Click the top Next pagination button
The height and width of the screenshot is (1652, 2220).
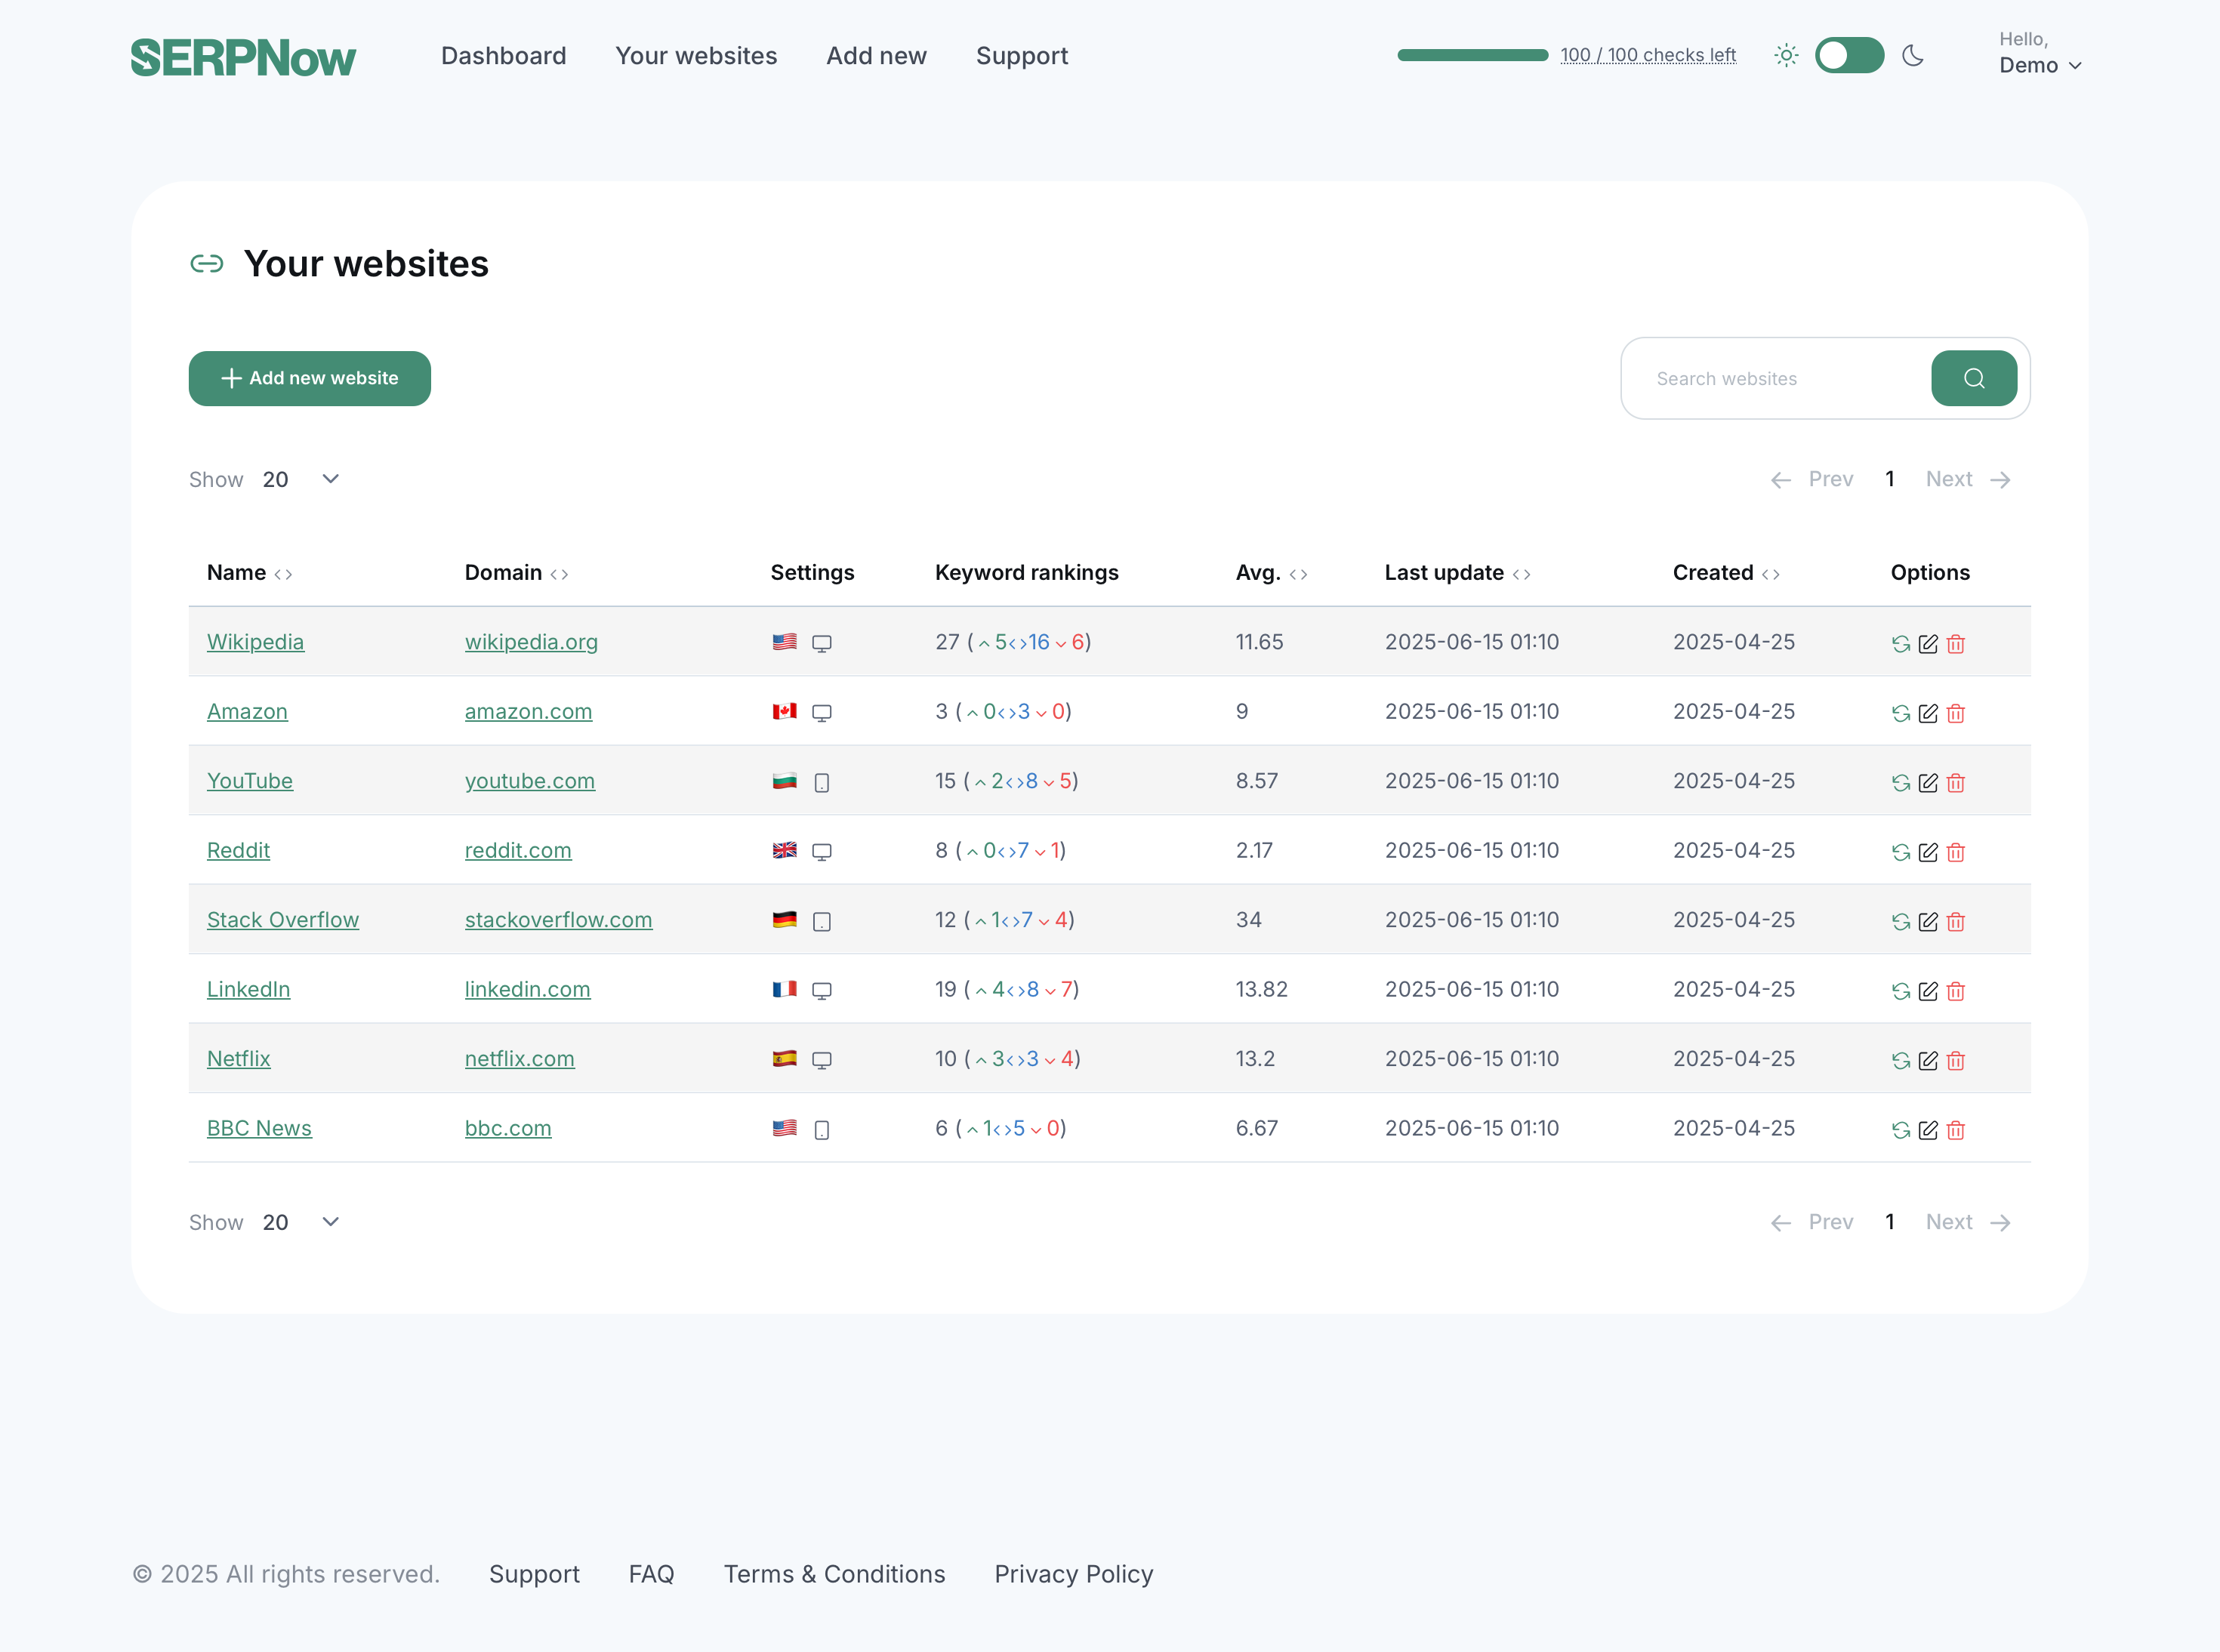(1968, 479)
